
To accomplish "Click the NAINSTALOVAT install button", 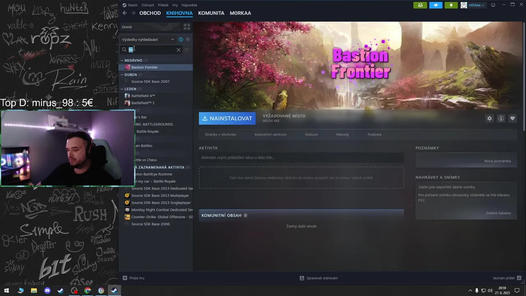I will (x=227, y=118).
